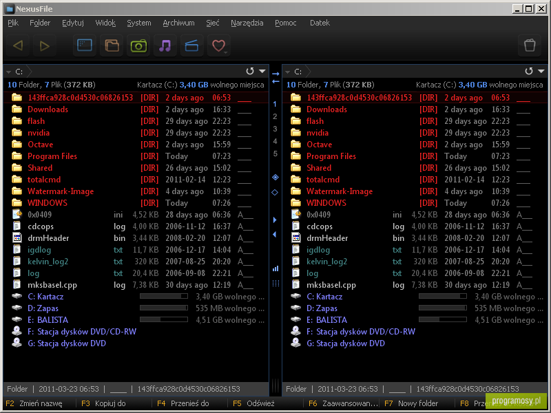551x413 pixels.
Task: Open the Widok menu
Action: coord(105,23)
